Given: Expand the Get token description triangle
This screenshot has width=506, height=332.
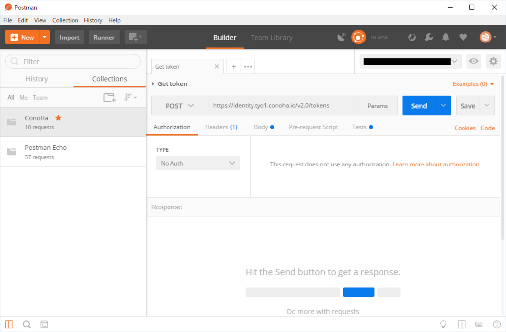Looking at the screenshot, I should pos(153,84).
